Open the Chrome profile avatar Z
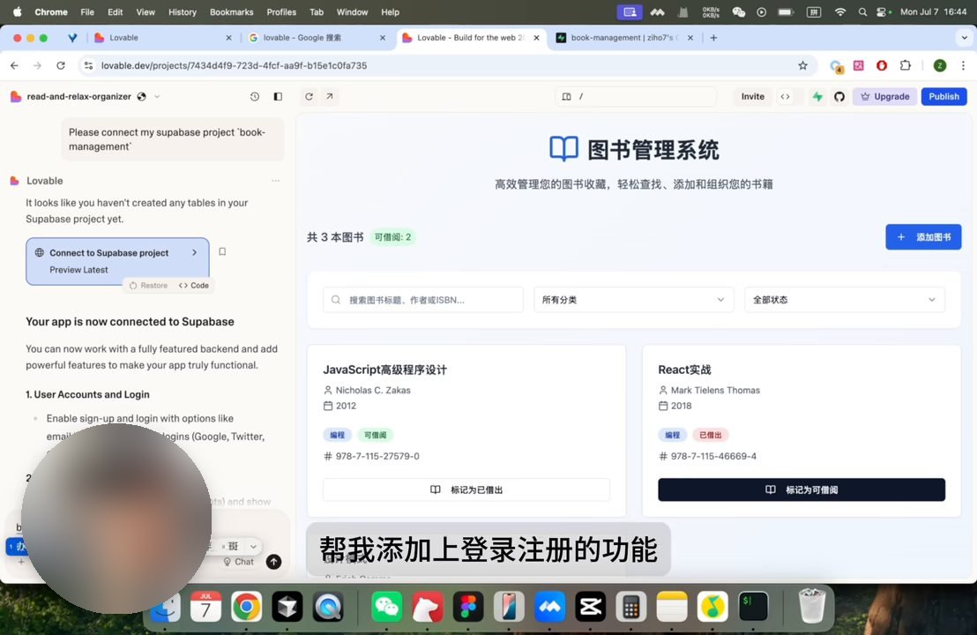Image resolution: width=977 pixels, height=635 pixels. click(940, 65)
